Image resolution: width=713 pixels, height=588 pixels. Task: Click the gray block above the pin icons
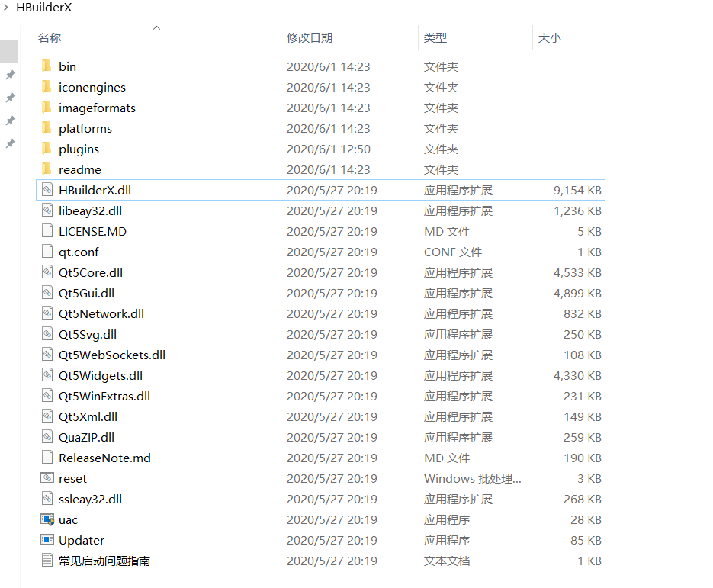[x=9, y=51]
